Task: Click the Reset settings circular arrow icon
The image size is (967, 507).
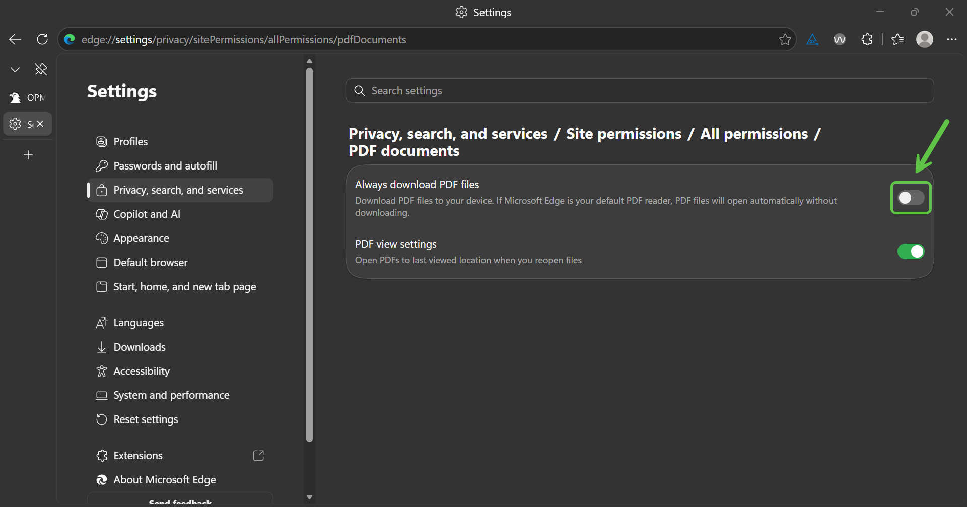Action: (x=102, y=419)
